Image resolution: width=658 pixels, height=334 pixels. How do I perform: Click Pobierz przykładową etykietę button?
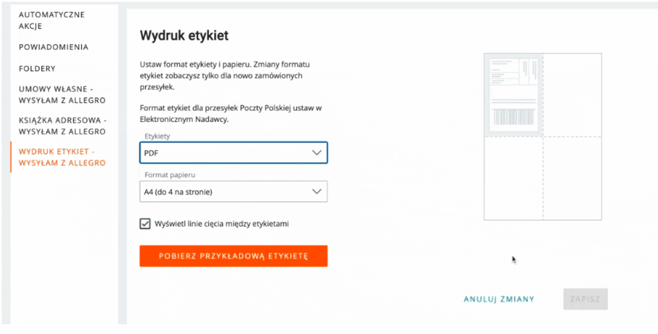(x=233, y=256)
